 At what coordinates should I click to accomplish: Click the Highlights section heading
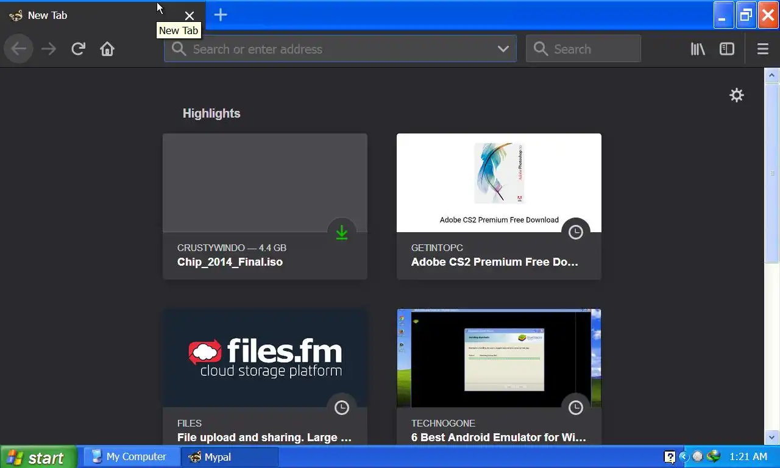tap(211, 113)
